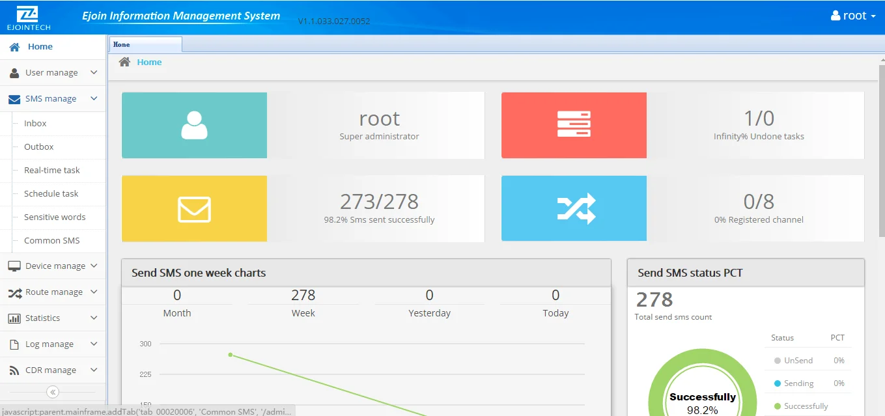
Task: Click the blue registered channel shuffle icon
Action: (x=576, y=208)
